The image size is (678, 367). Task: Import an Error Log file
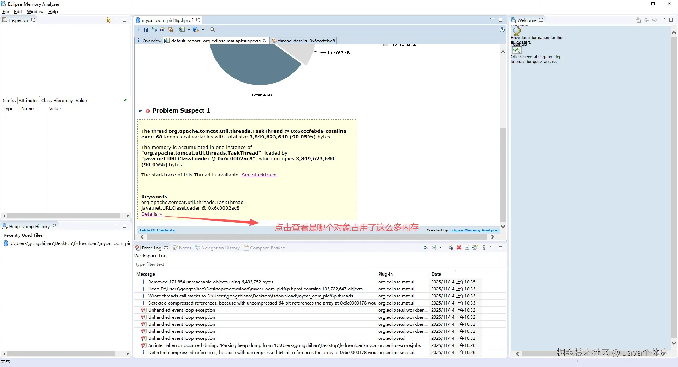tap(434, 247)
